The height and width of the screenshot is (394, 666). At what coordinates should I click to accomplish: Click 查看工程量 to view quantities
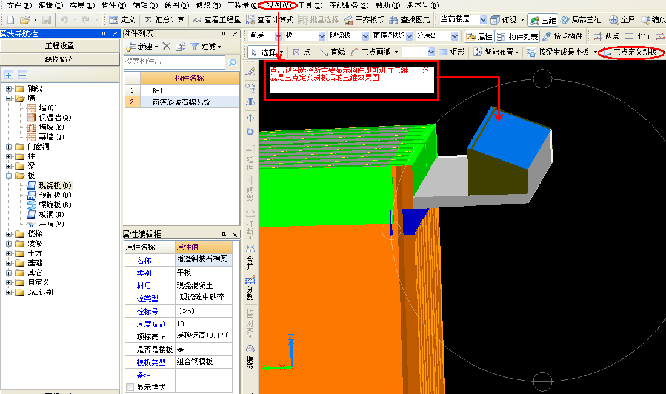tap(216, 20)
